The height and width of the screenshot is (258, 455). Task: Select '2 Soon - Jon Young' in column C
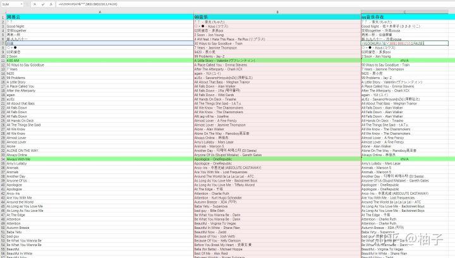[x=404, y=56]
